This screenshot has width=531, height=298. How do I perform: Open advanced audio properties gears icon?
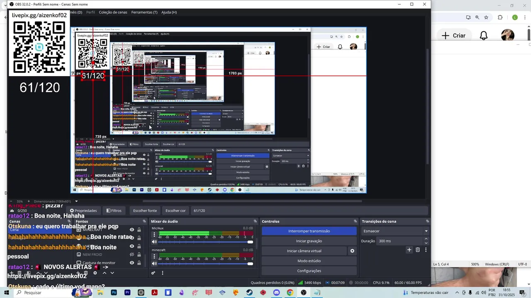[153, 273]
